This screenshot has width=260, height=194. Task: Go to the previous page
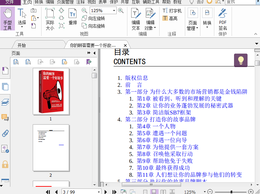click(x=56, y=192)
